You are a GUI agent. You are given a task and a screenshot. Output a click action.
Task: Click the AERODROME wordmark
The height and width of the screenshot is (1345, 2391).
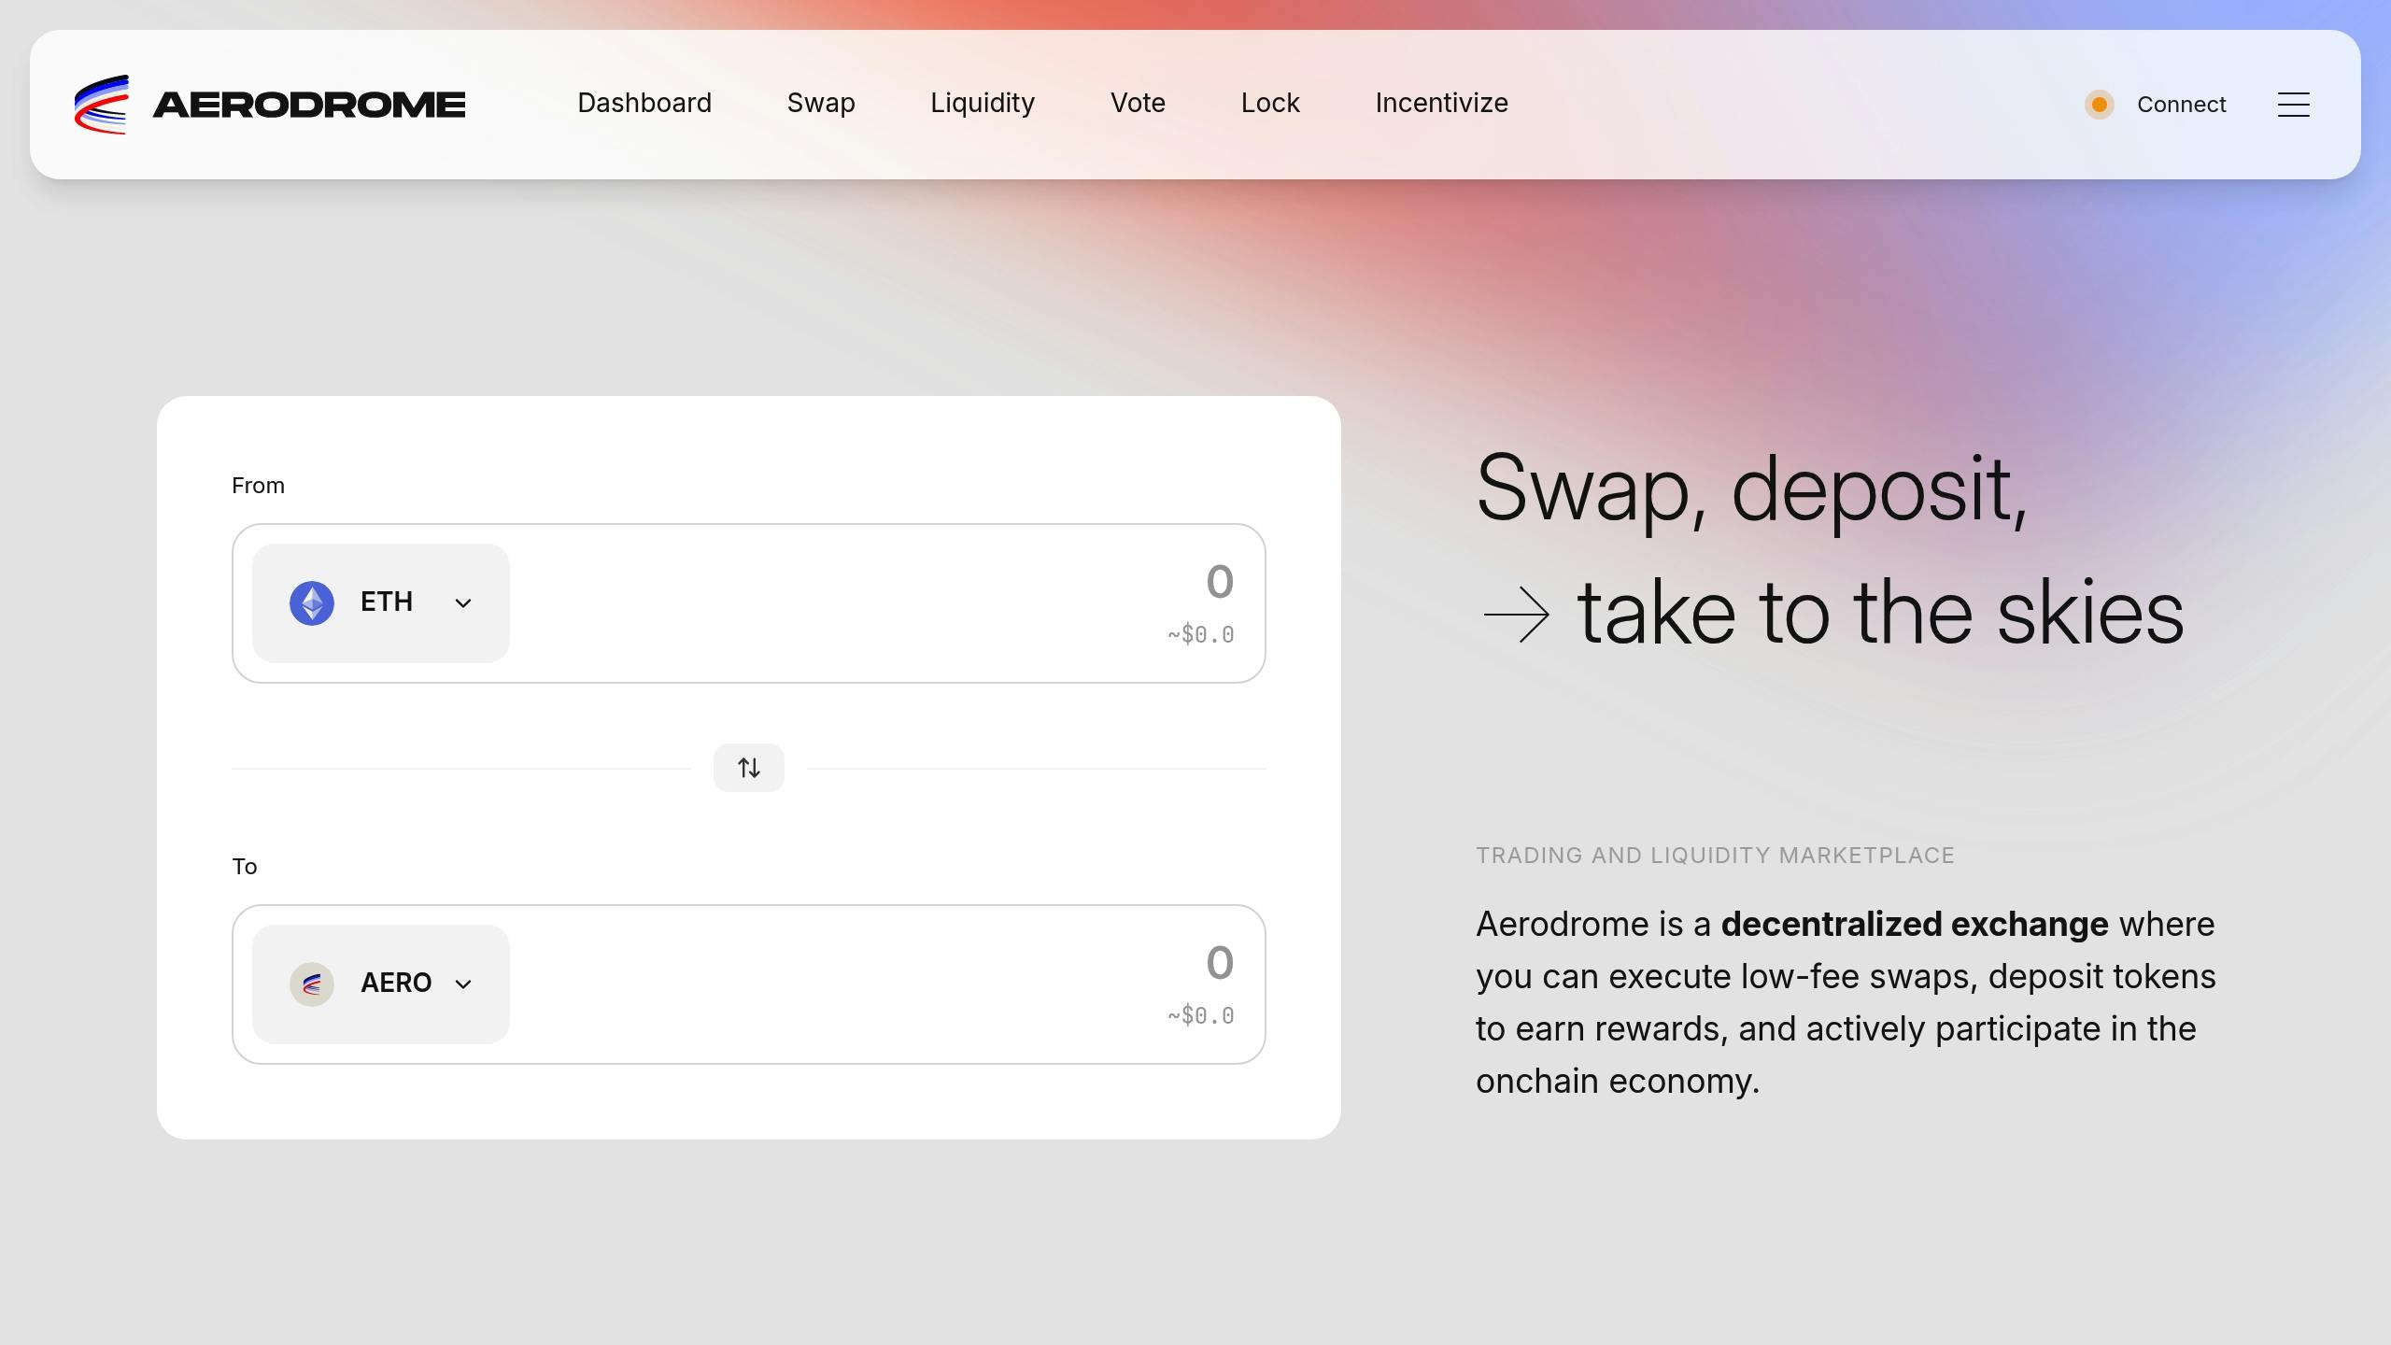click(309, 105)
